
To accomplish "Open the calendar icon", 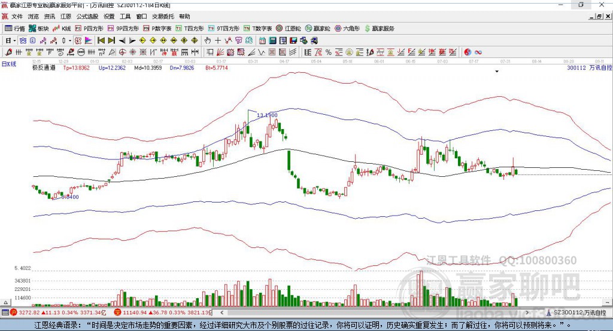I will (x=262, y=41).
